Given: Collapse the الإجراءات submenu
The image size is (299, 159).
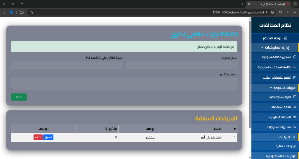Looking at the screenshot, I should [x=275, y=137].
